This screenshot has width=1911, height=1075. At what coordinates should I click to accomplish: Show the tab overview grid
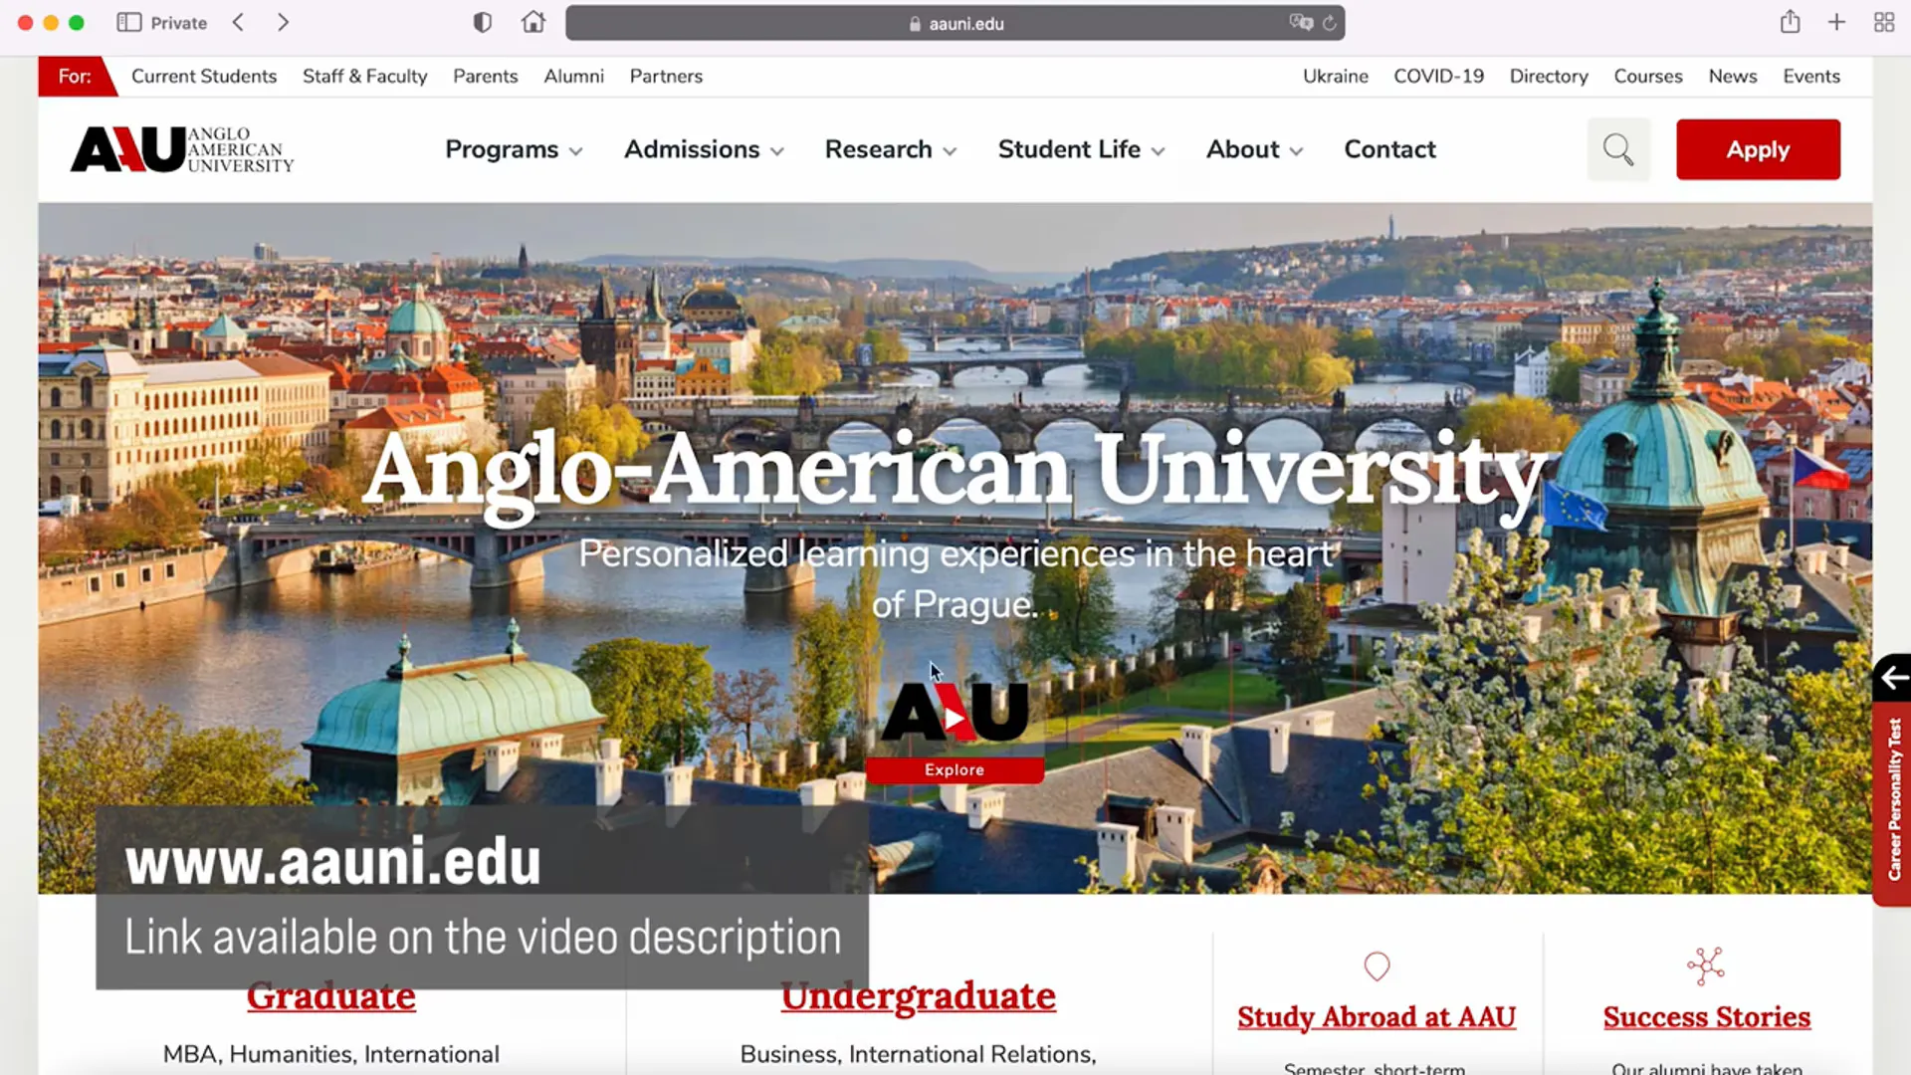[x=1884, y=23]
